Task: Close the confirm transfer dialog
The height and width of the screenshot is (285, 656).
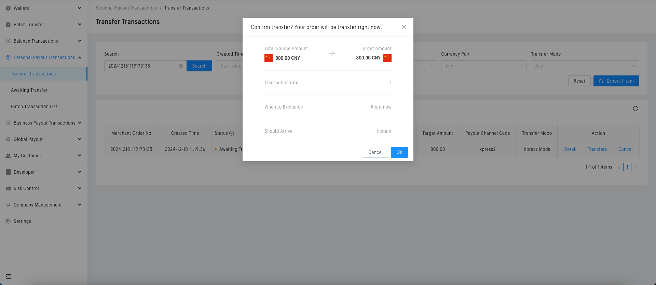Action: click(404, 27)
